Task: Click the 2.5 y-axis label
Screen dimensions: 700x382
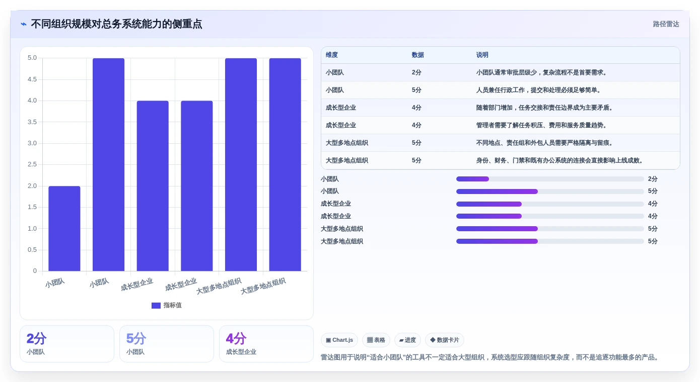Action: click(32, 164)
